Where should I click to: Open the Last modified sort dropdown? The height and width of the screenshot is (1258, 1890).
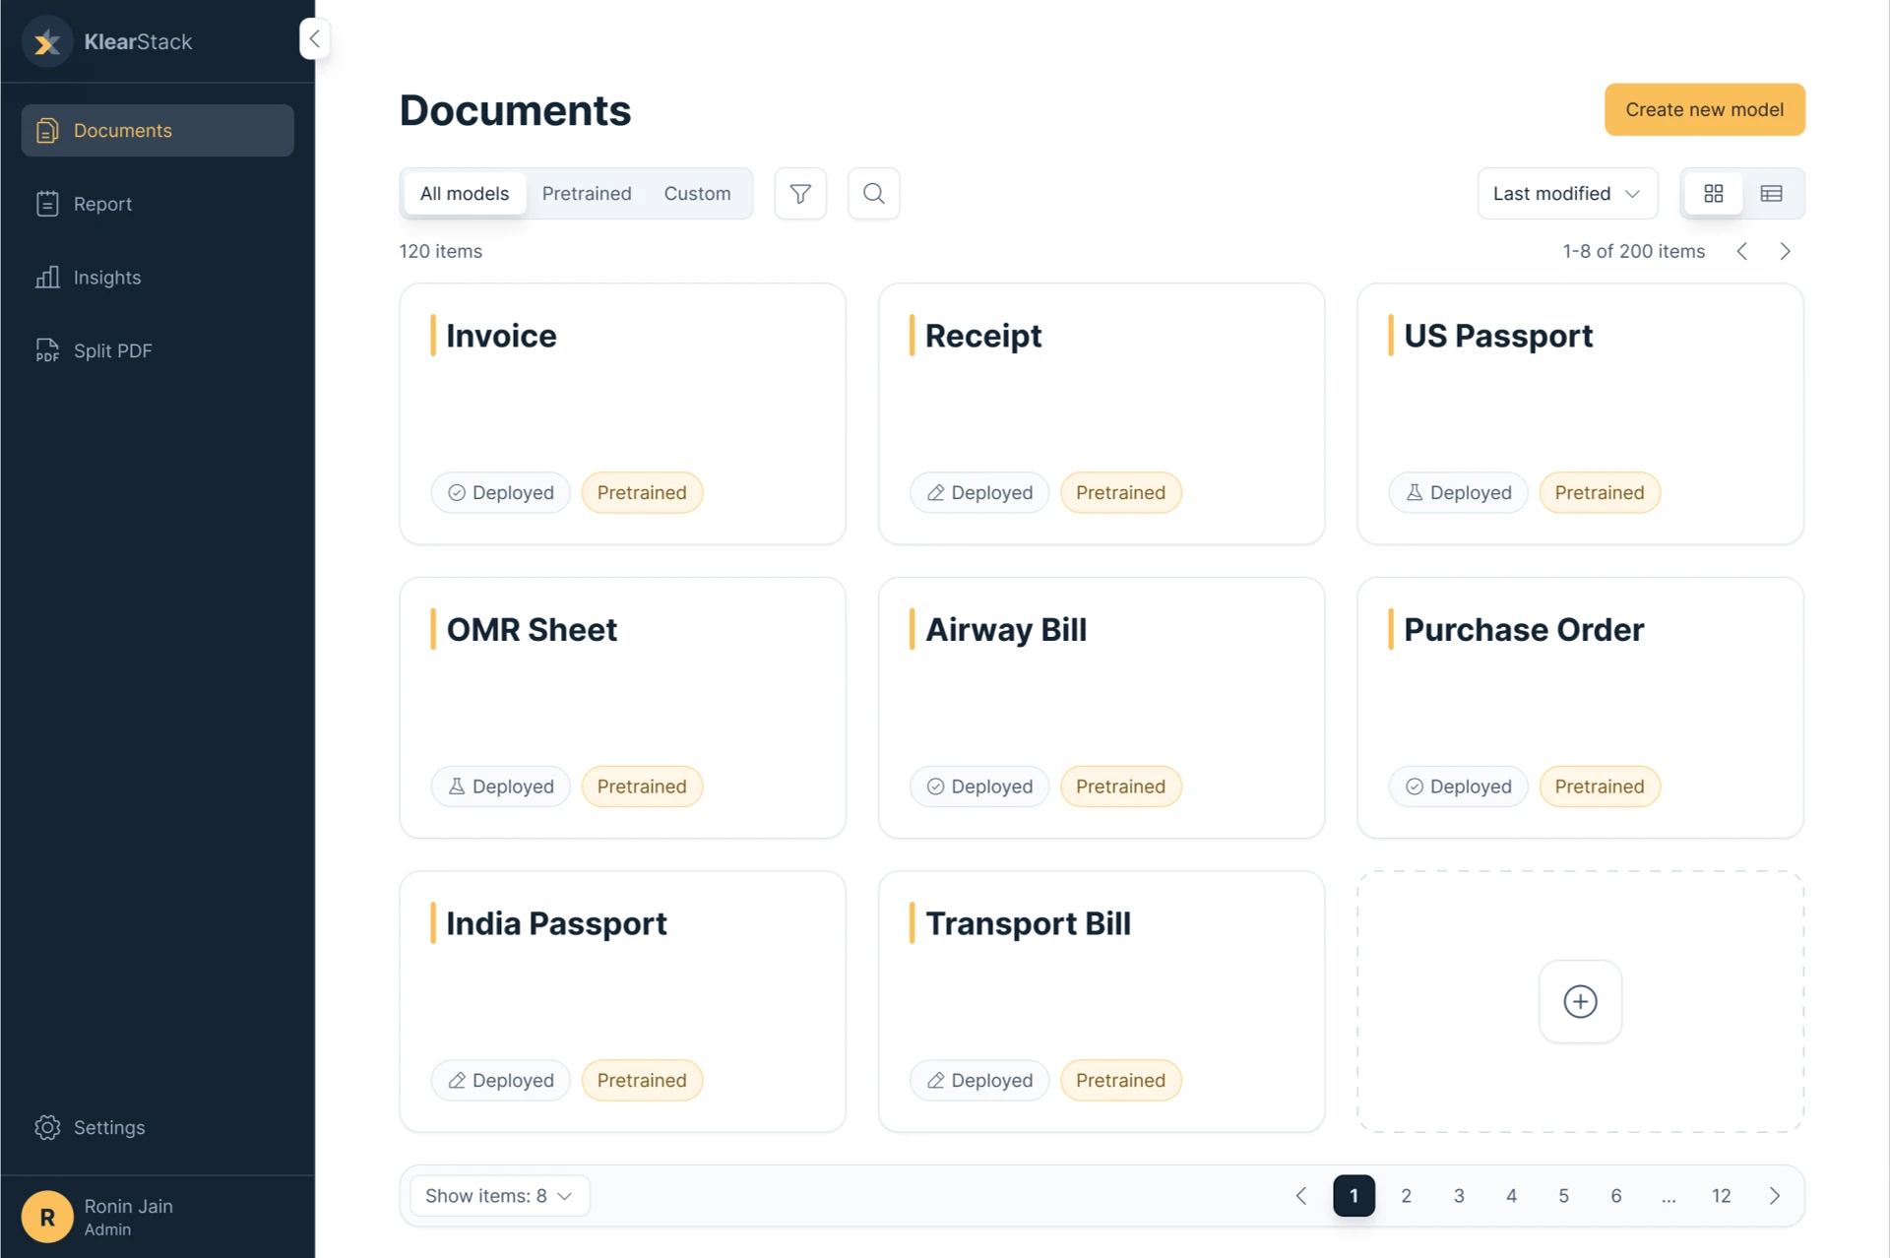click(x=1566, y=193)
